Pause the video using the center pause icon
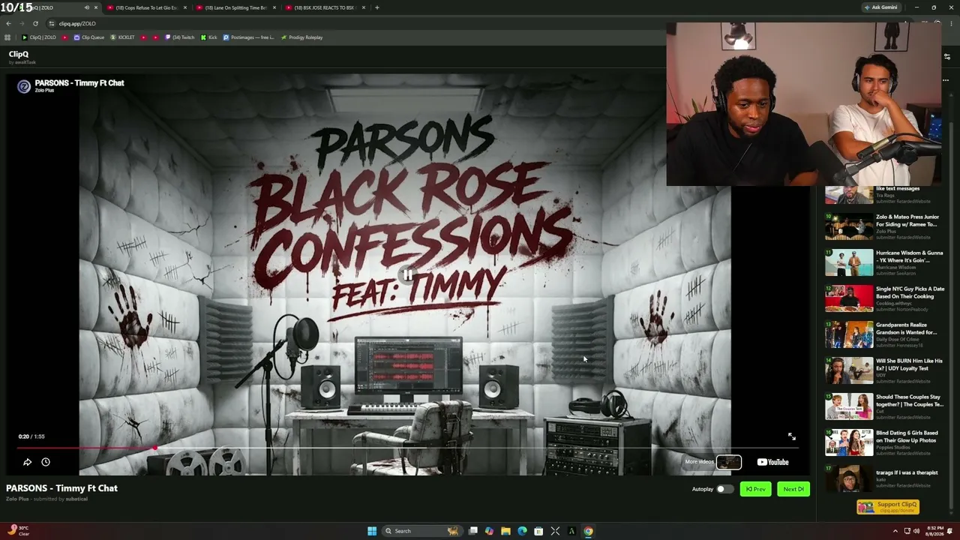Screen dimensions: 960x540 [x=407, y=275]
